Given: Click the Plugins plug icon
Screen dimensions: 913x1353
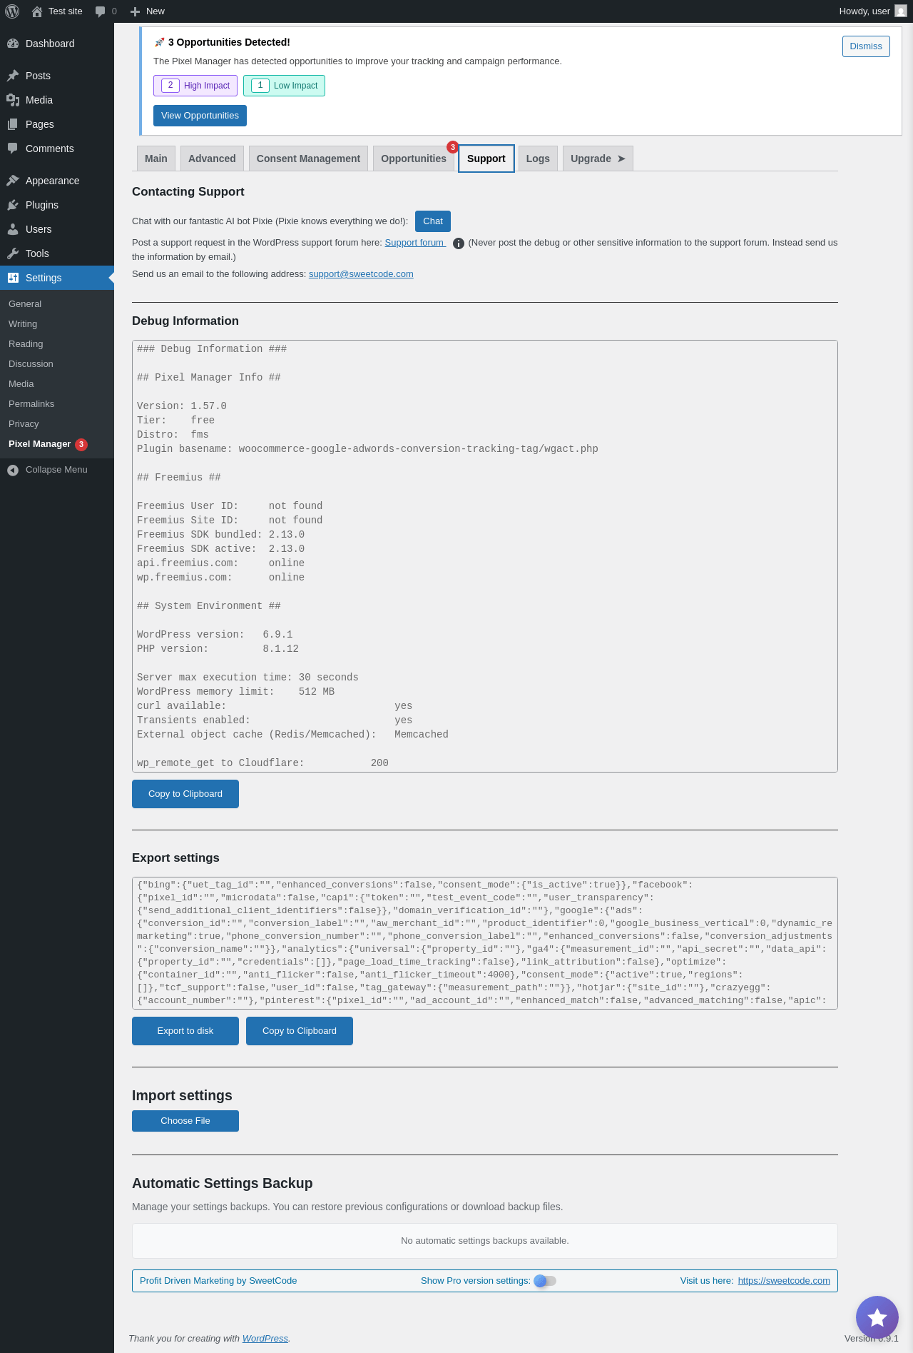Looking at the screenshot, I should 13,205.
